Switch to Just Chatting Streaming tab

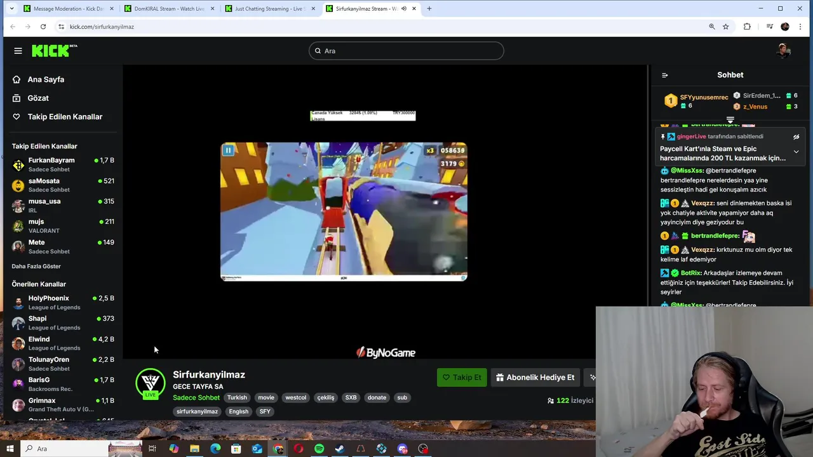pyautogui.click(x=271, y=9)
